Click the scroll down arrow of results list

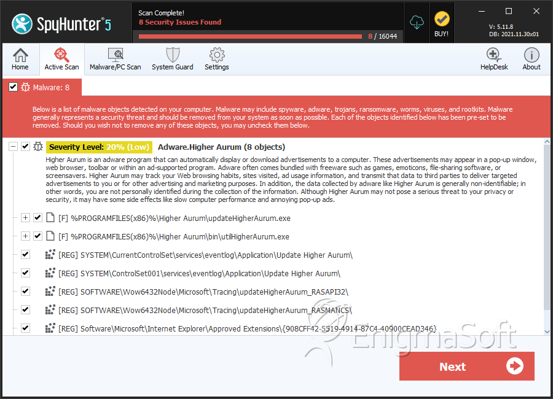[x=547, y=331]
